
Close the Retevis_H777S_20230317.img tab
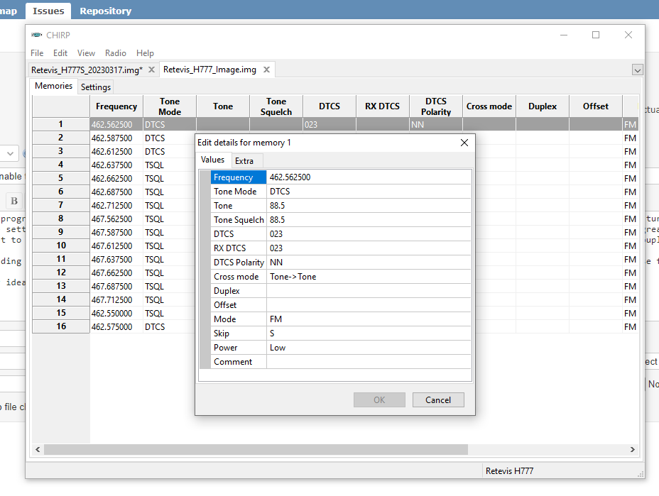[x=152, y=70]
